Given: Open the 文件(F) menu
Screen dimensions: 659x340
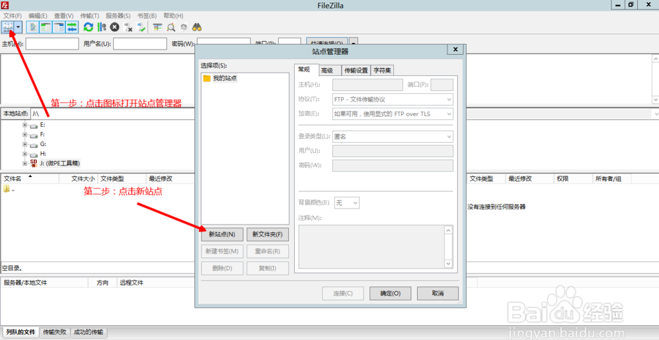Looking at the screenshot, I should (13, 16).
